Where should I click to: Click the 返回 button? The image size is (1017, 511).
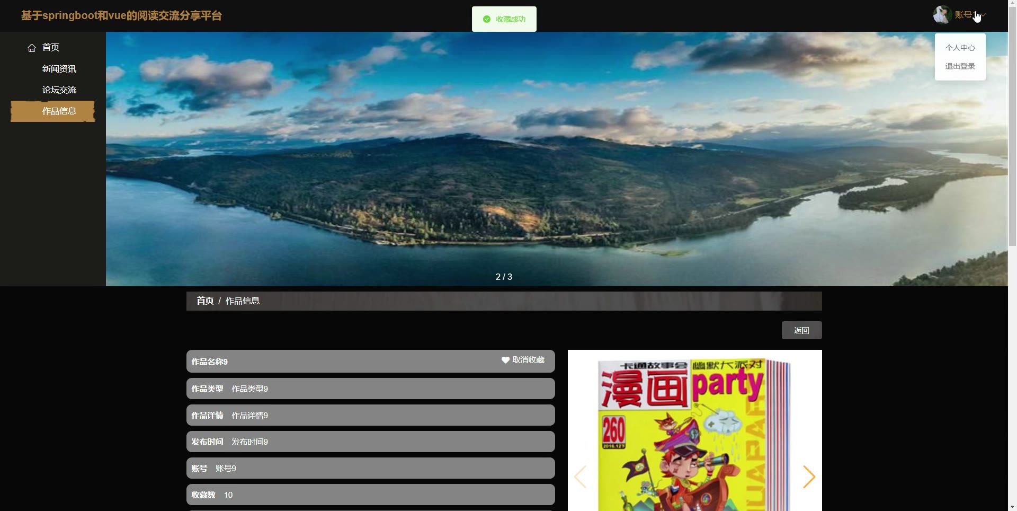coord(801,330)
